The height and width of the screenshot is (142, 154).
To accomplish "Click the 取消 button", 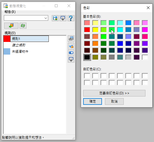I will pos(114,101).
